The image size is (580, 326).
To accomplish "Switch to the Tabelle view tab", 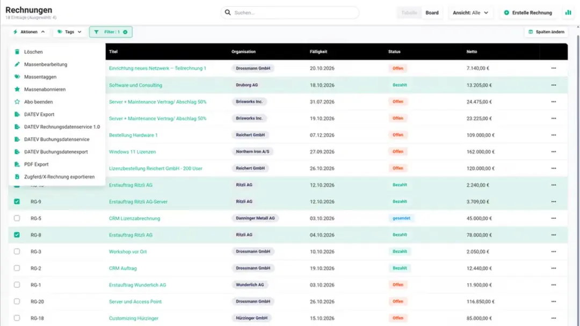I will tap(409, 12).
